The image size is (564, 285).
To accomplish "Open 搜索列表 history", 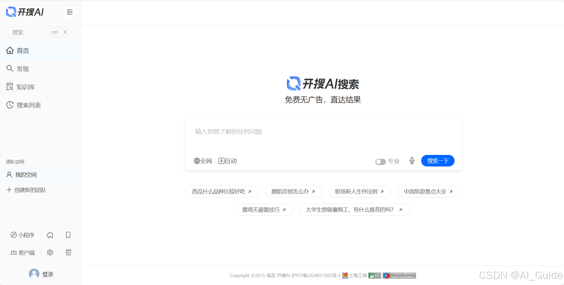I will (x=41, y=105).
